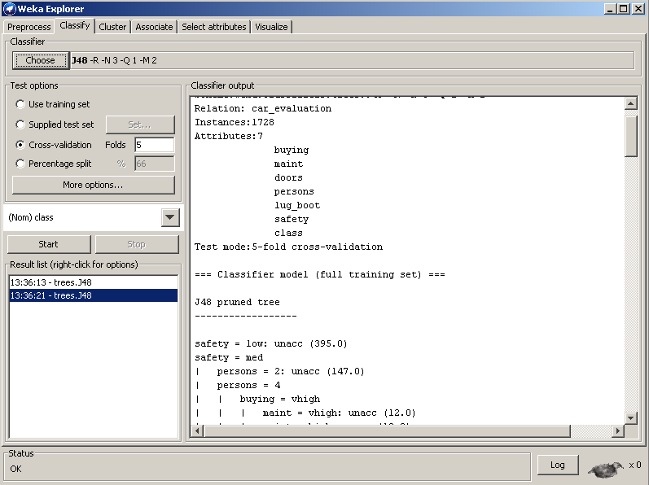This screenshot has width=649, height=485.
Task: Click 'Test mode:5-fold cross-validation' text
Action: pyautogui.click(x=288, y=247)
